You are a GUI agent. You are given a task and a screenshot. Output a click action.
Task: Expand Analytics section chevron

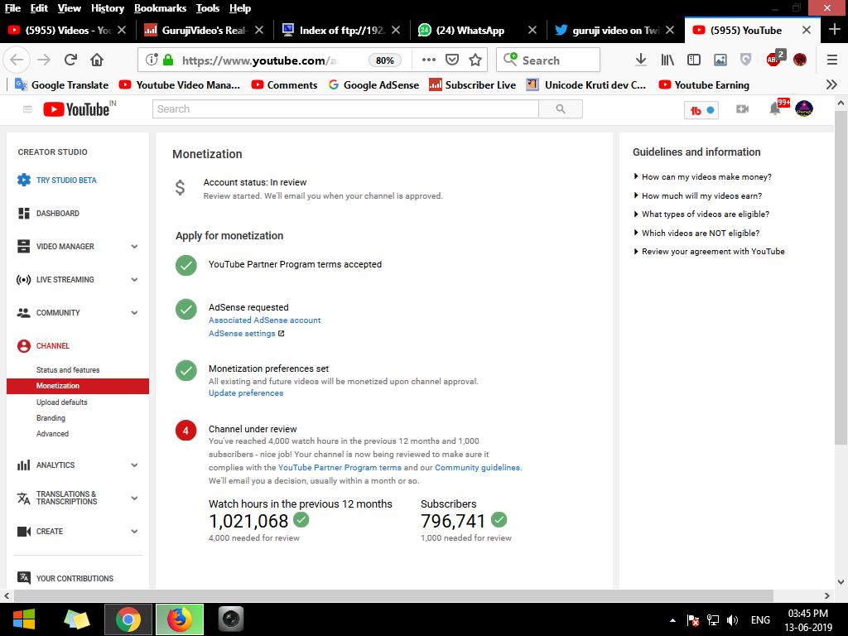click(x=134, y=465)
